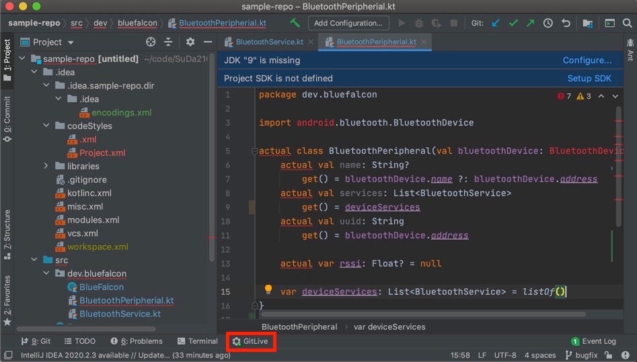Screen dimensions: 637x362
Task: Select BlueFalcon file in tree
Action: 101,287
